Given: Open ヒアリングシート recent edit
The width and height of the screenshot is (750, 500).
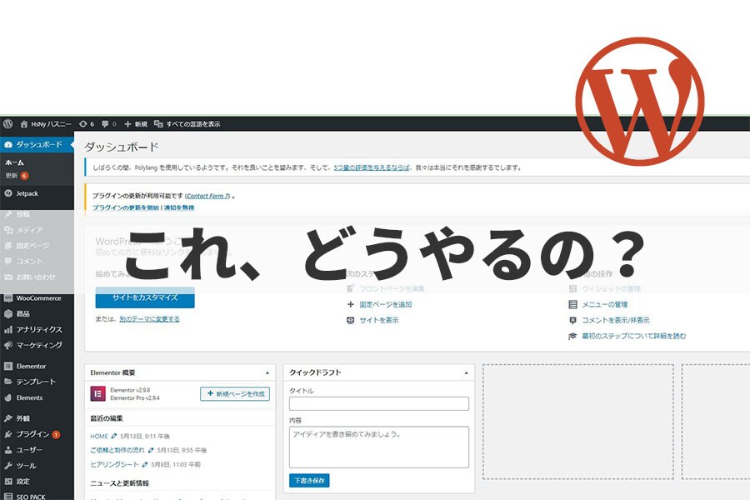Looking at the screenshot, I should [114, 464].
